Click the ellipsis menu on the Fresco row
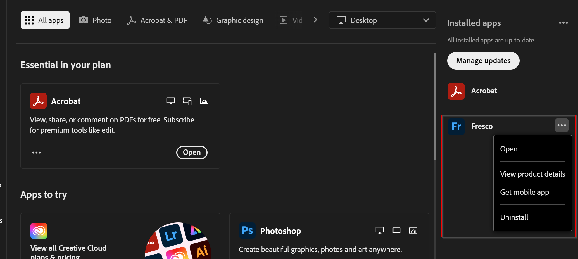578x259 pixels. (562, 125)
